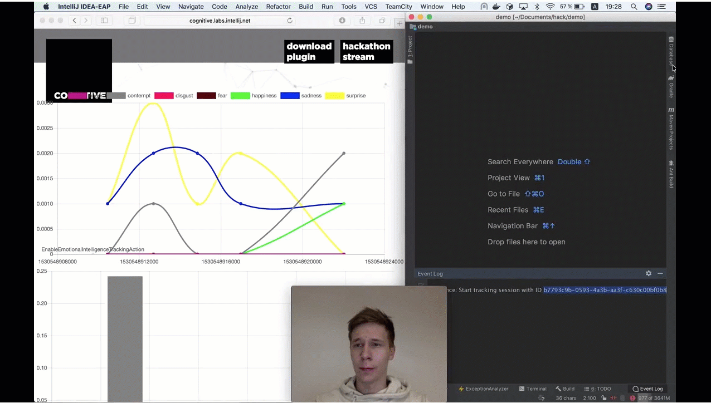Go forward in Safari browser
The height and width of the screenshot is (403, 711).
pyautogui.click(x=86, y=21)
